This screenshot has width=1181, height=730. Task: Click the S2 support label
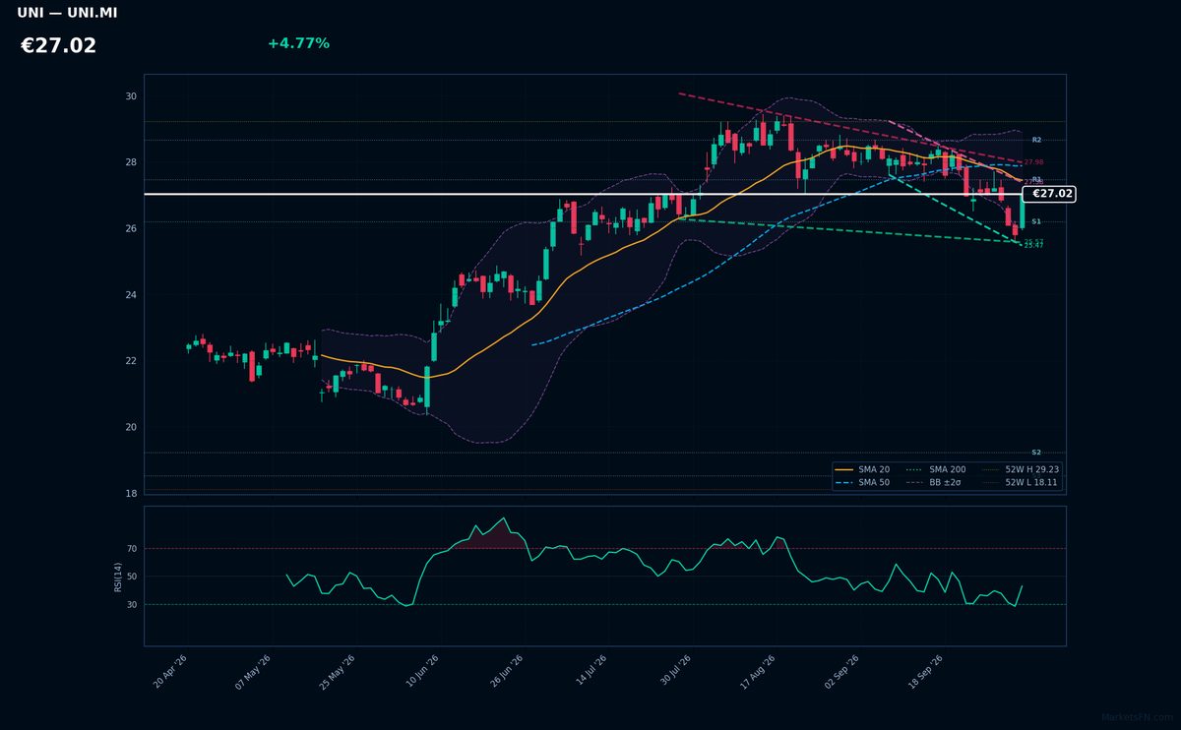click(1036, 452)
